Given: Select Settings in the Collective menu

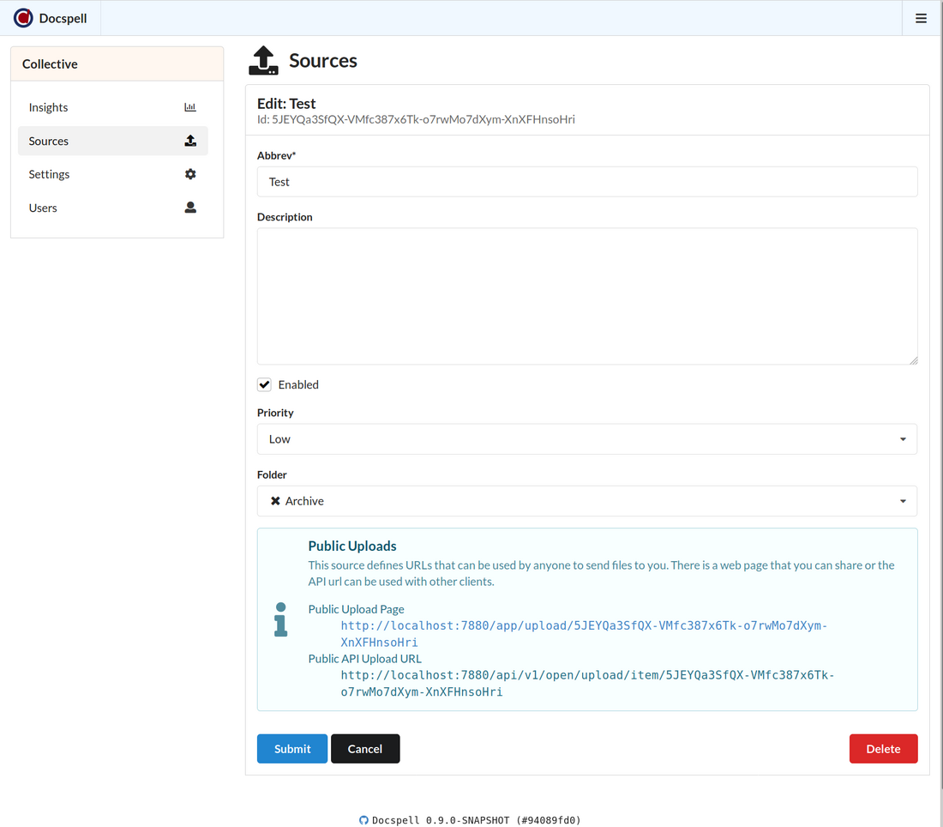Looking at the screenshot, I should (x=50, y=174).
